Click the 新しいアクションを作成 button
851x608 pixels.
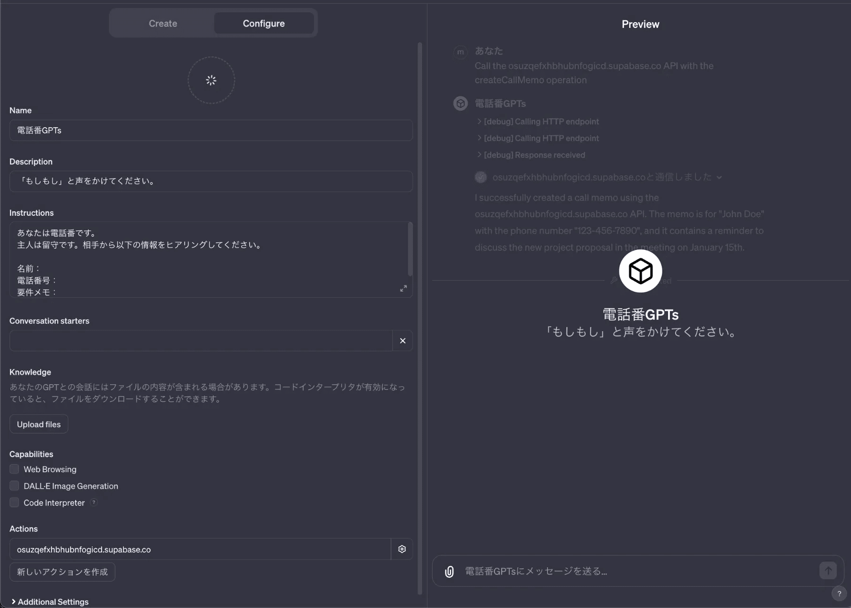[x=62, y=572]
